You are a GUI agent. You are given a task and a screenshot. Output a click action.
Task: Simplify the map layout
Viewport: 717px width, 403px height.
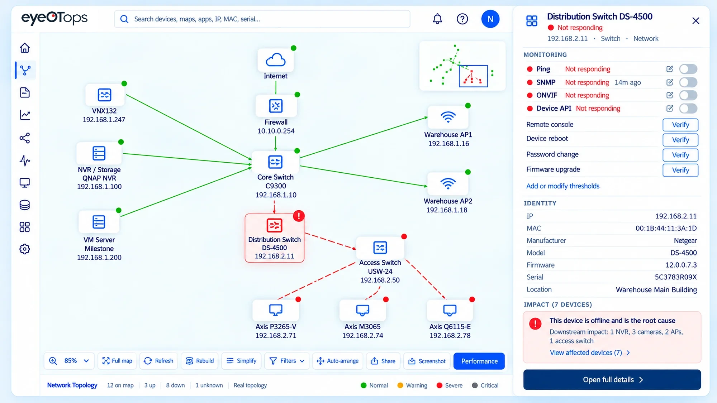(241, 361)
